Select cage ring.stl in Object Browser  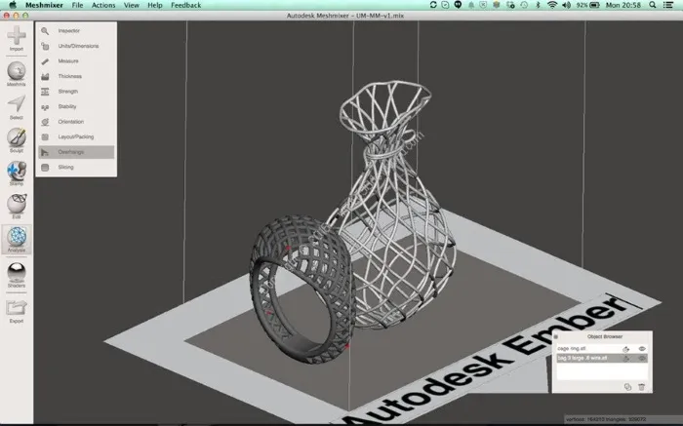(x=602, y=349)
